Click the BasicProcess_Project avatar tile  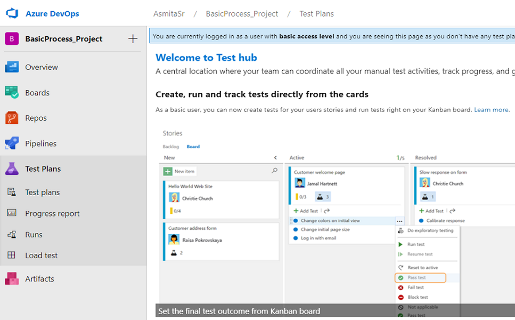(12, 39)
